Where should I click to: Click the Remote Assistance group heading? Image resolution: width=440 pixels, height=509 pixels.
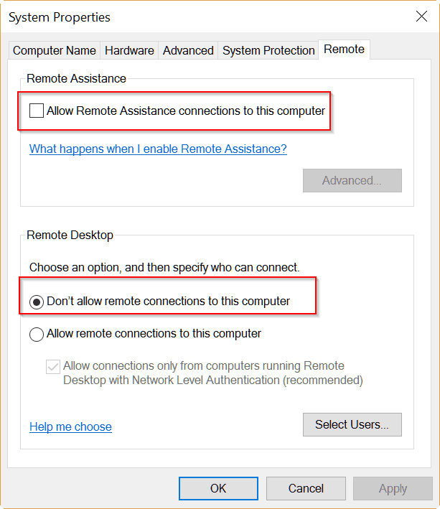pyautogui.click(x=76, y=78)
